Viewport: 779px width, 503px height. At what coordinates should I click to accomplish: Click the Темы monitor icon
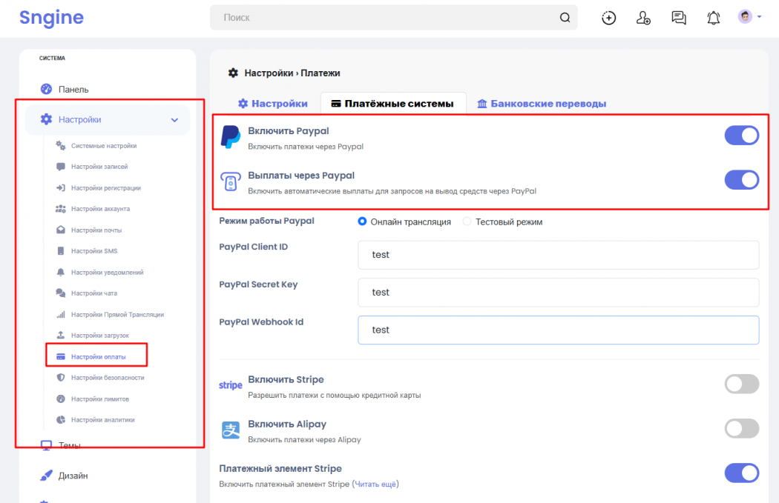pos(46,445)
